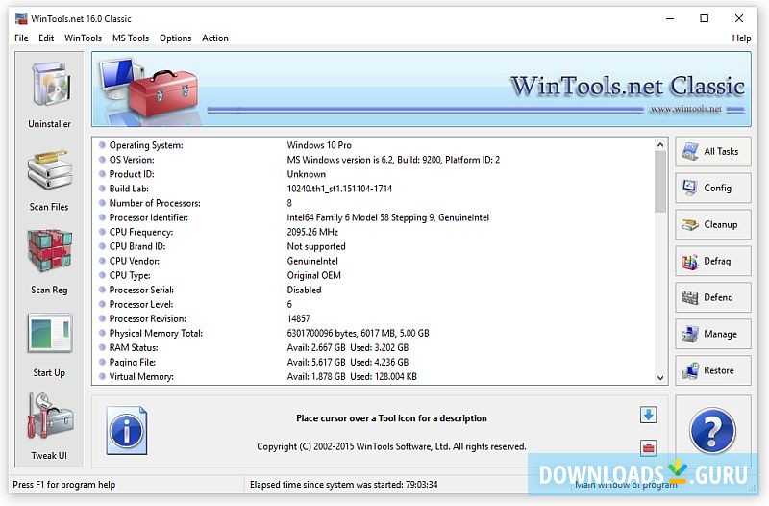Click the 10240.th1_st1.151104-1714 build value
This screenshot has height=506, width=769.
339,189
